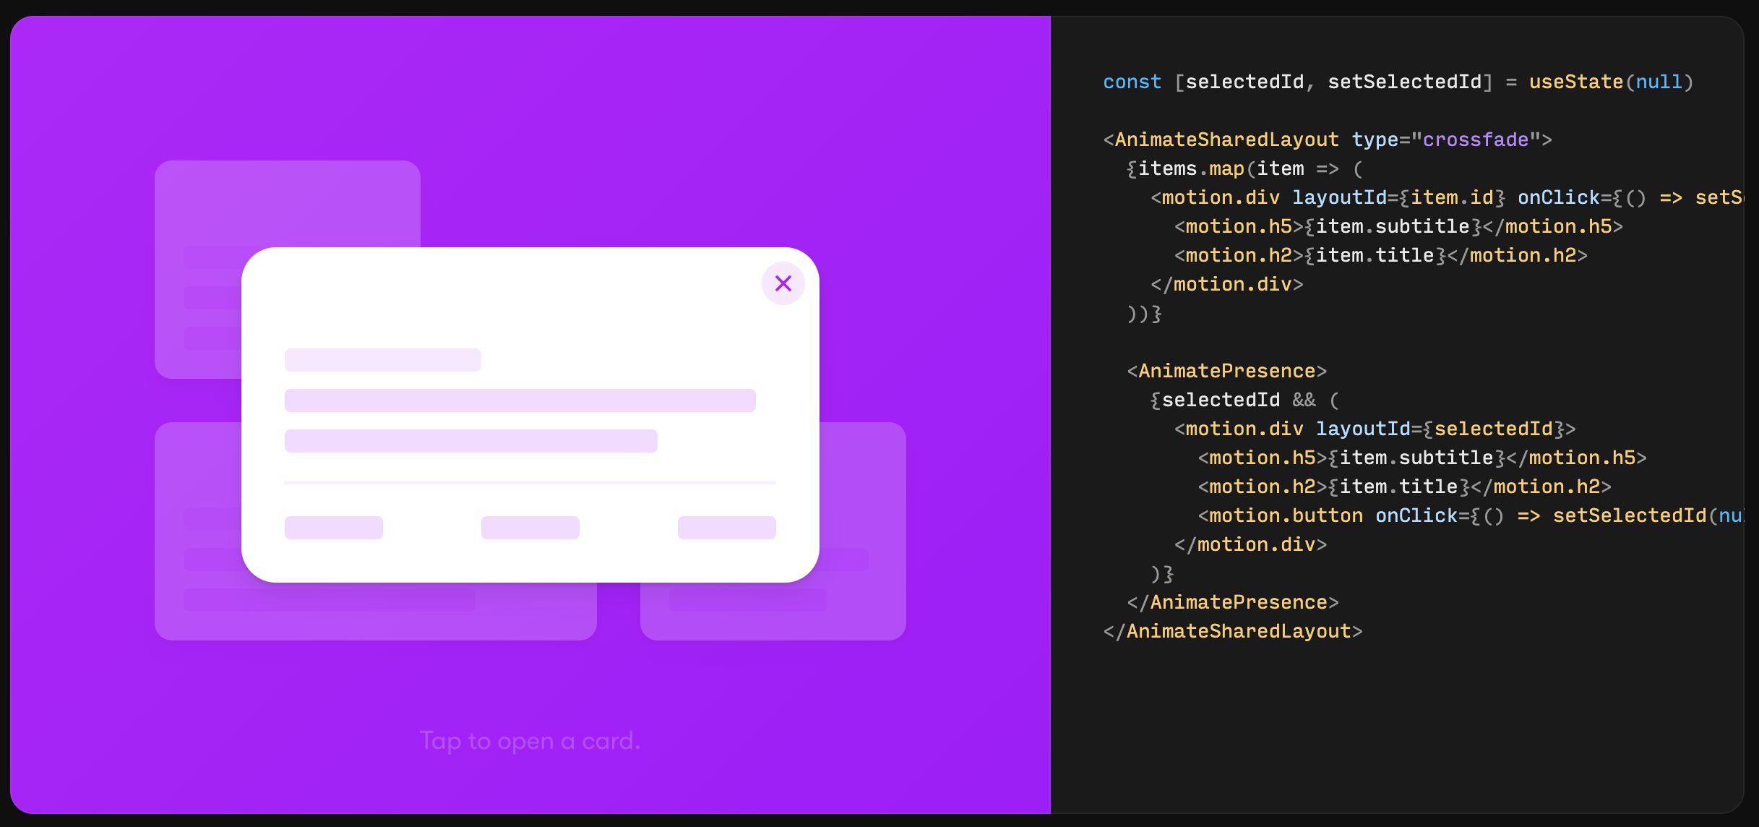Viewport: 1759px width, 827px height.
Task: Click the short subtitle placeholder bar in the modal
Action: pos(382,360)
